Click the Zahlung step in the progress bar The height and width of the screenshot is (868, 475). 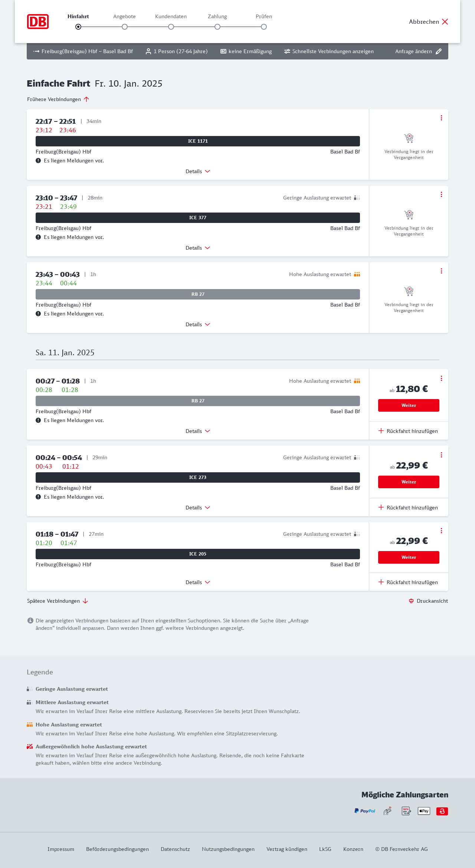[217, 26]
